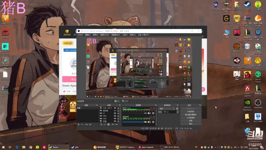266x150 pixels.
Task: Open the Profile (配置文件) menu in OBS
Action: (104, 35)
